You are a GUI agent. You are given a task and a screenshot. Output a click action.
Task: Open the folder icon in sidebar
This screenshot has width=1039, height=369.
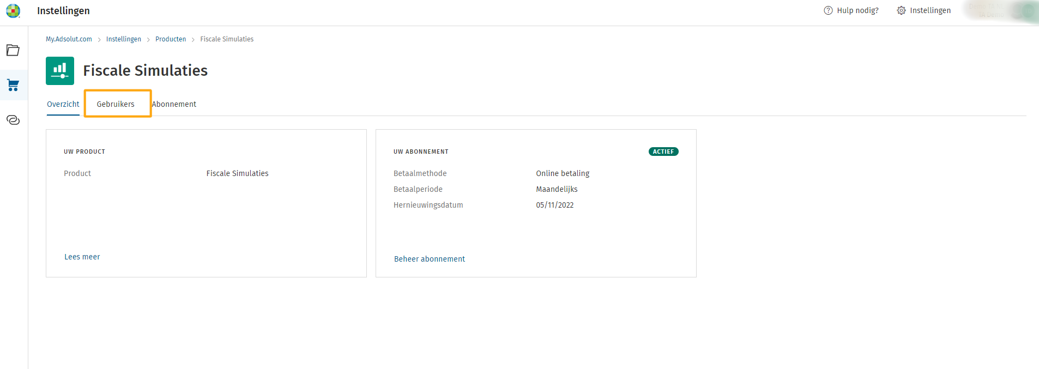click(13, 50)
